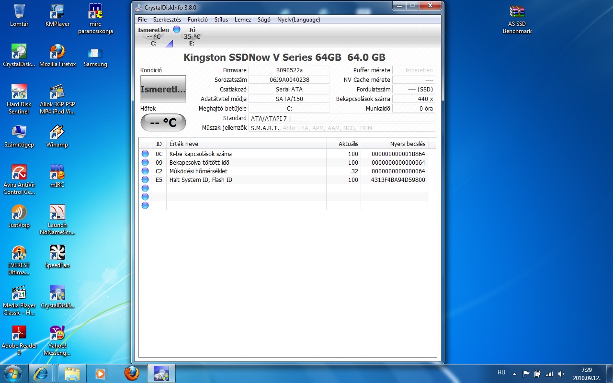Click the 0 óra working hours field
Screen dimensions: 613x383
pyautogui.click(x=414, y=108)
